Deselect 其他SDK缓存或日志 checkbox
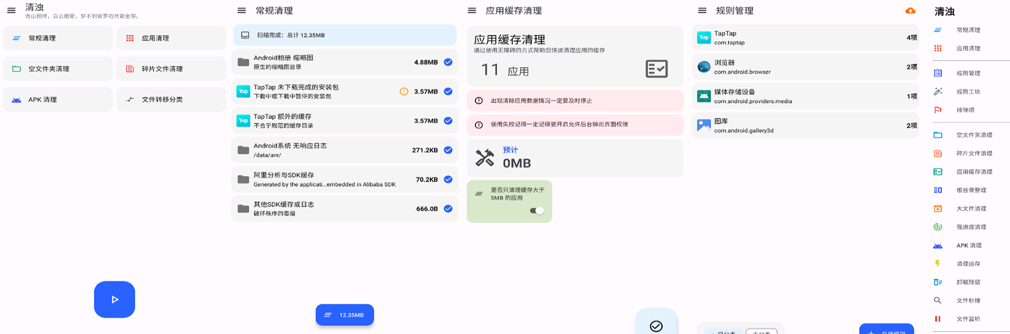The width and height of the screenshot is (1010, 334). (x=448, y=209)
